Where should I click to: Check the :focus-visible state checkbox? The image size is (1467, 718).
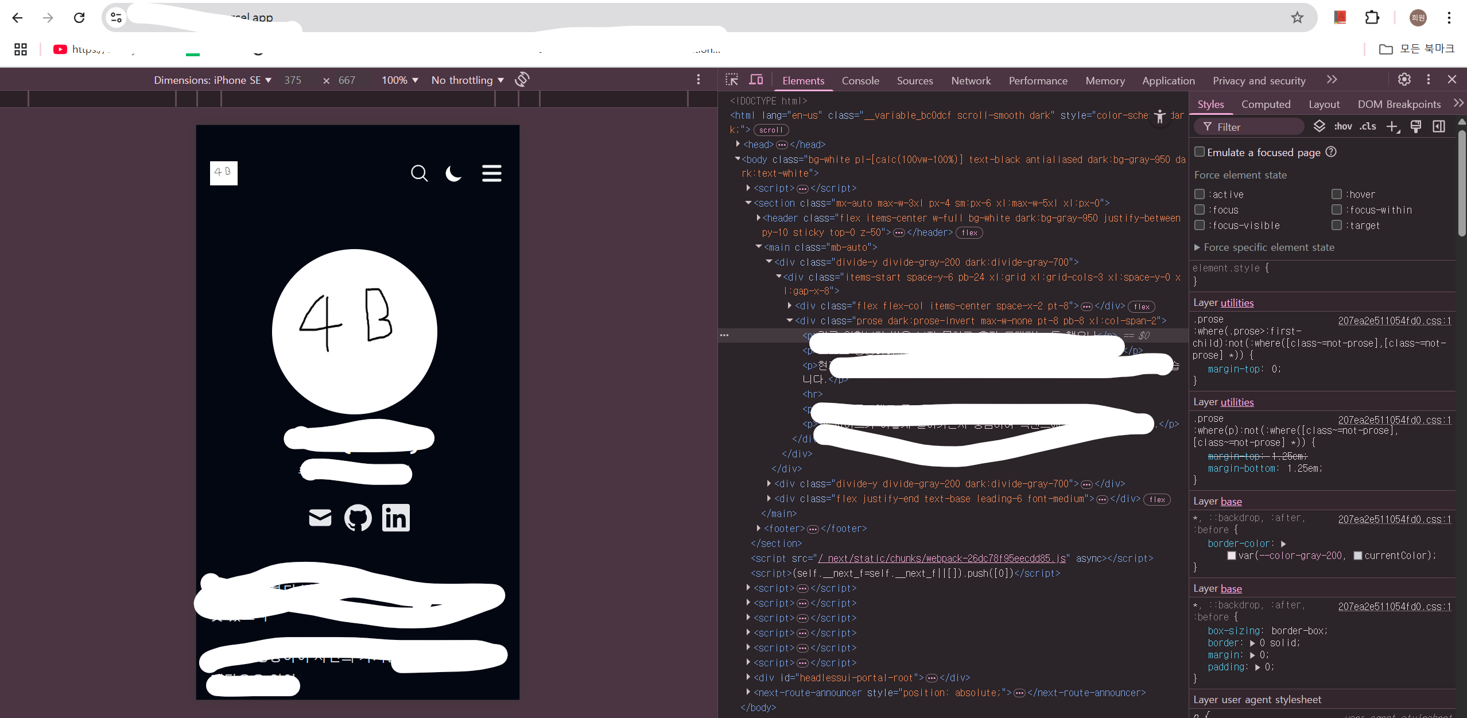(1200, 225)
